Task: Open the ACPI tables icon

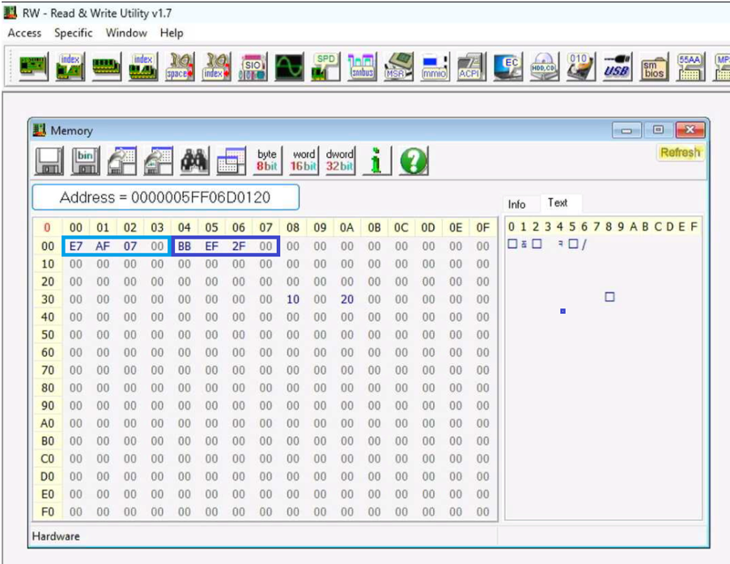Action: click(472, 66)
